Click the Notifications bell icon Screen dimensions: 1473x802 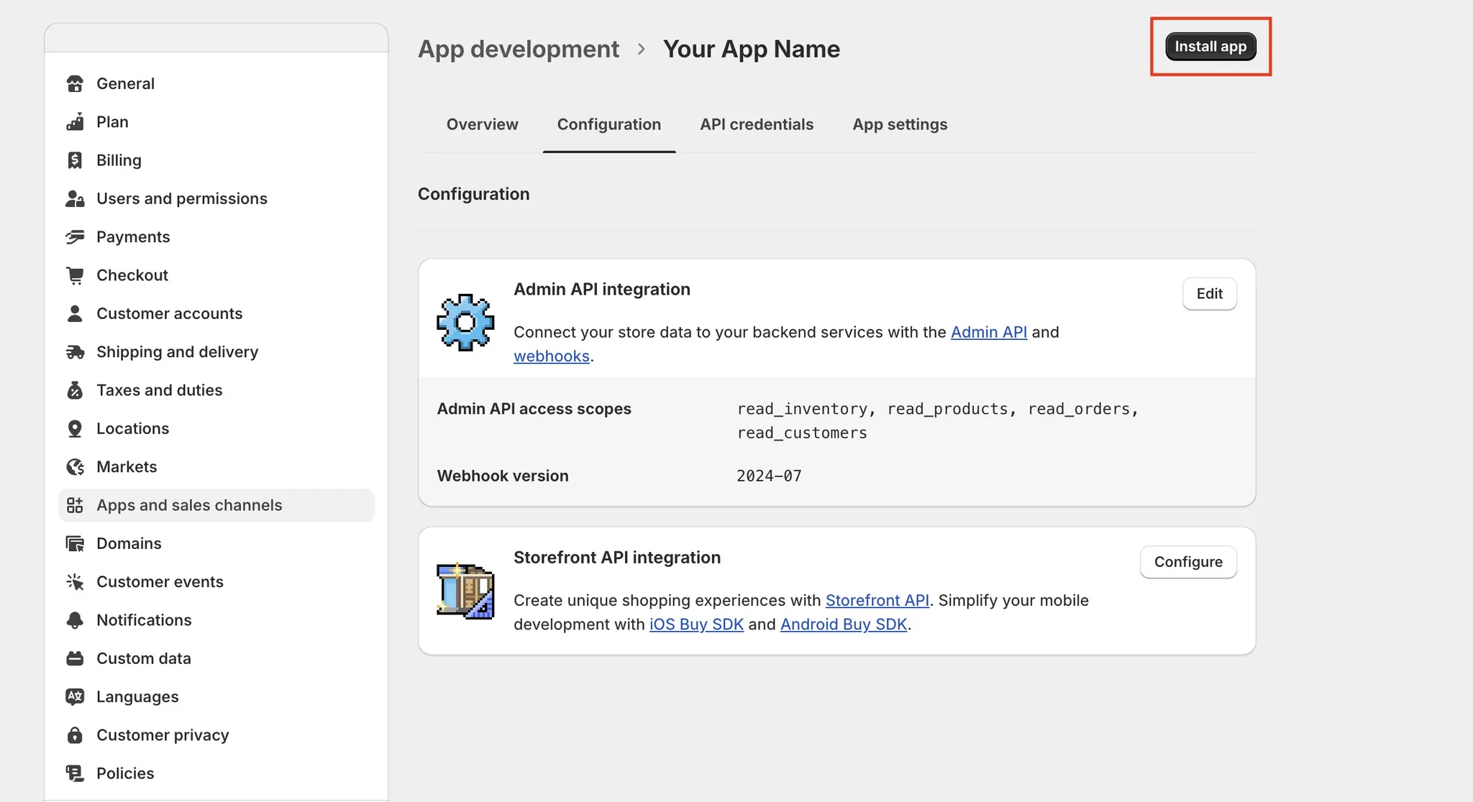[75, 620]
